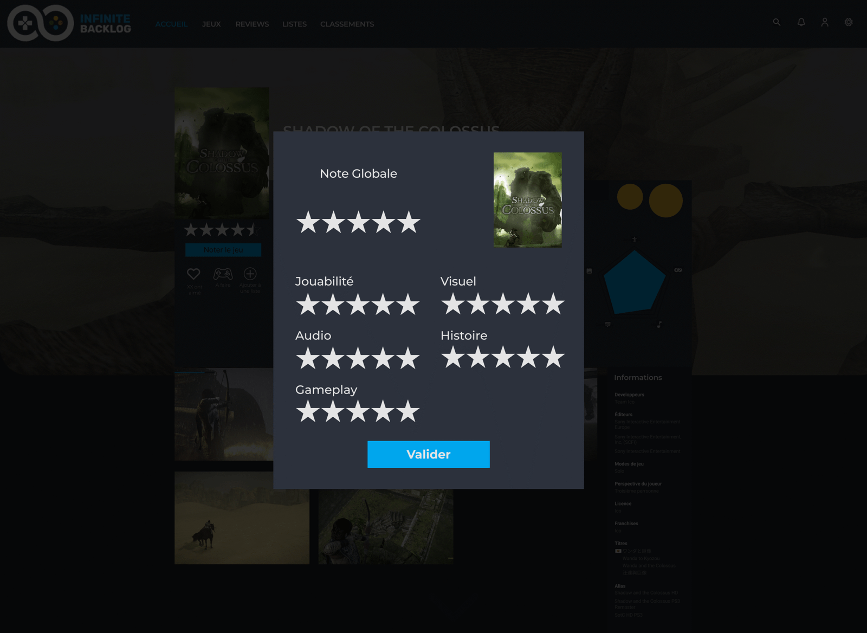This screenshot has width=867, height=633.
Task: Set Histoire rating to one star
Action: 453,358
